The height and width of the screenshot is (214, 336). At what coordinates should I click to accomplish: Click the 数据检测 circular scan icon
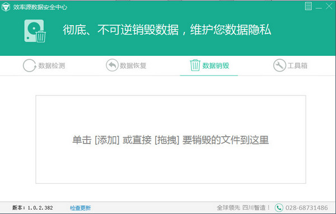point(29,65)
